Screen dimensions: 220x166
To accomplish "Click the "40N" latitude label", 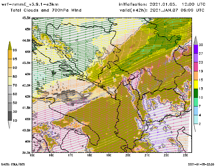I will pos(28,141).
